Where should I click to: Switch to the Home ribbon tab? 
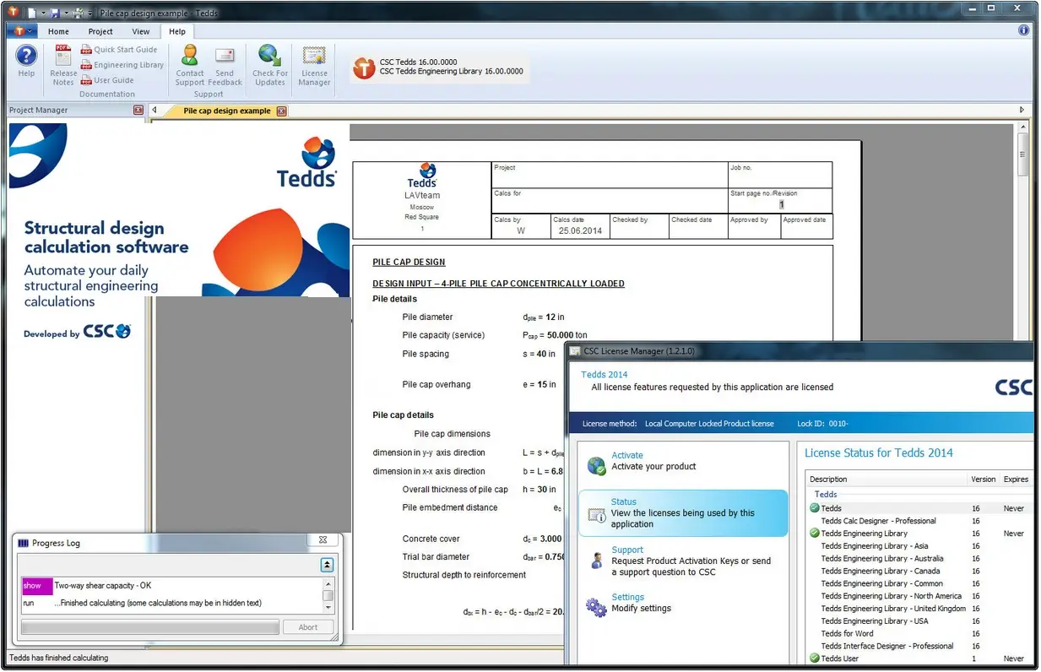point(58,31)
